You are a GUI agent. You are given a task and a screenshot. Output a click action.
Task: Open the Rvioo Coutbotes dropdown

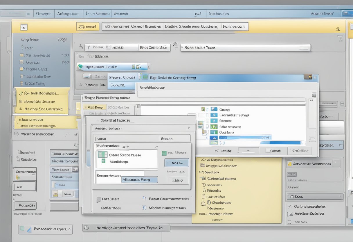click(154, 47)
